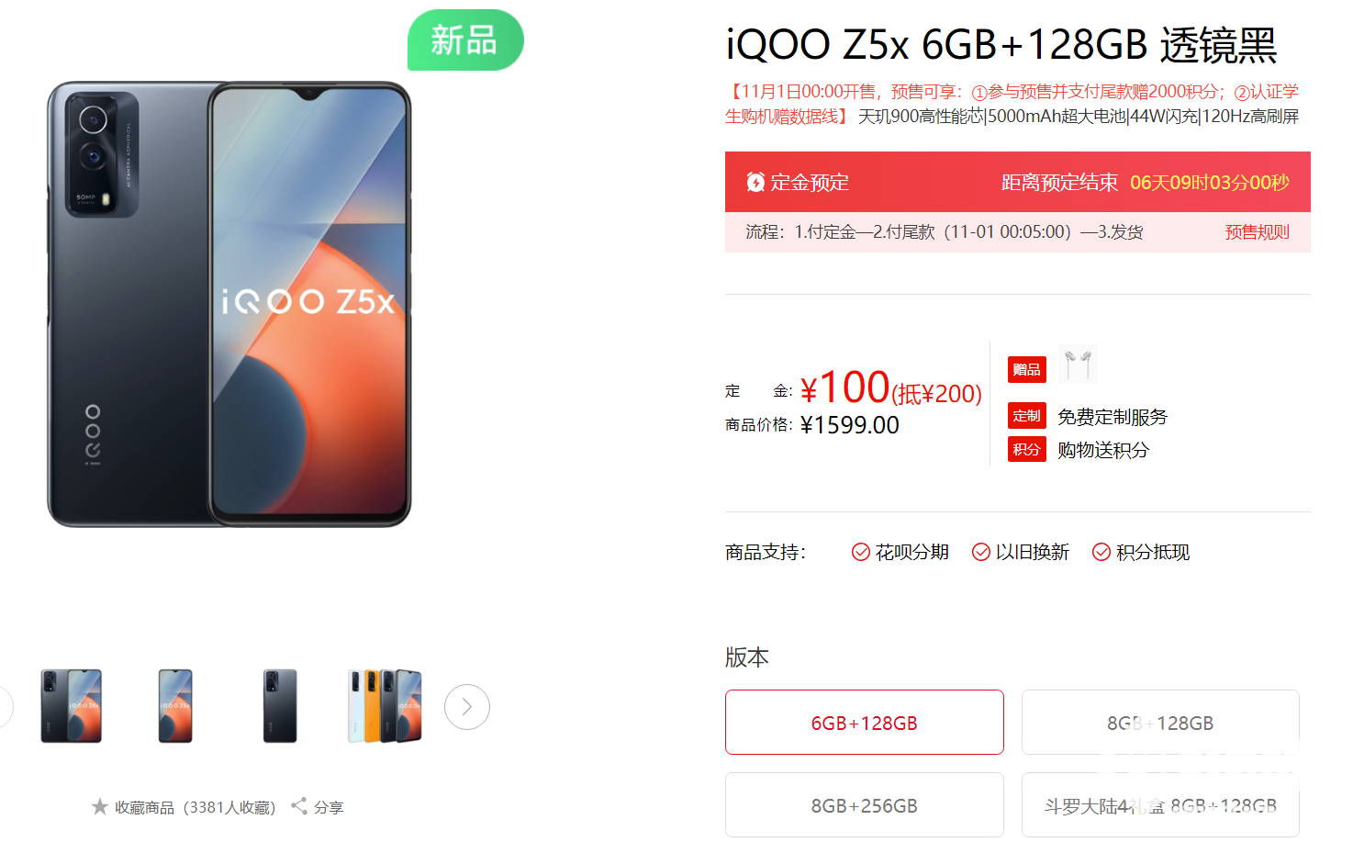Show next thumbnails with right arrow
Image resolution: width=1353 pixels, height=842 pixels.
(467, 707)
